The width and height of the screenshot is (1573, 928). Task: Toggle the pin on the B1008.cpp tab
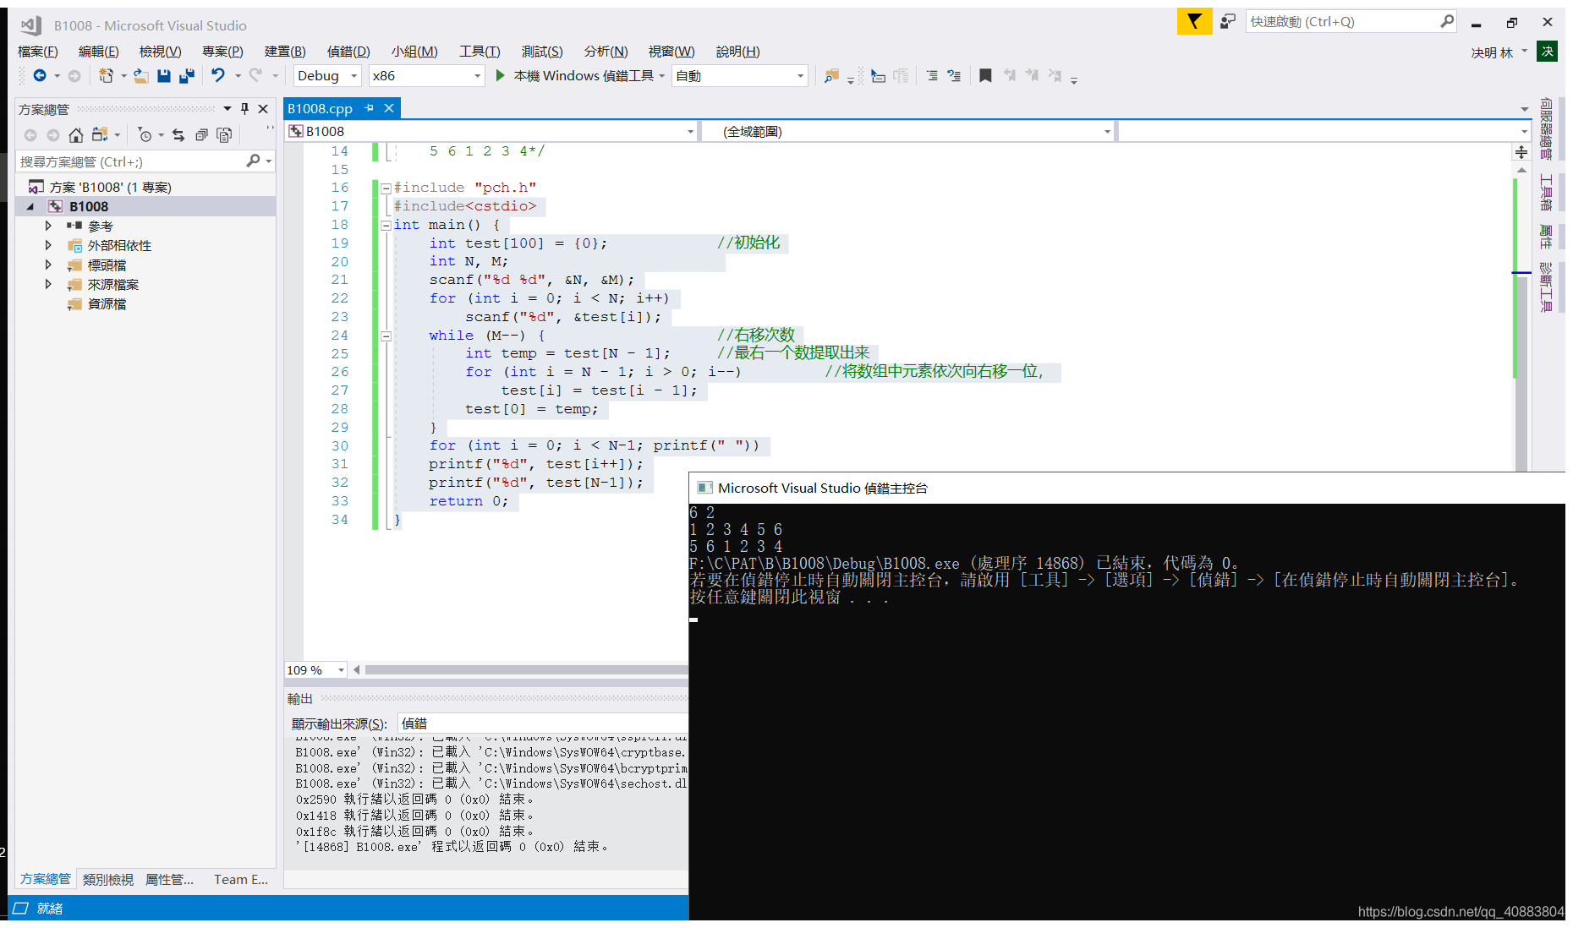pyautogui.click(x=369, y=108)
